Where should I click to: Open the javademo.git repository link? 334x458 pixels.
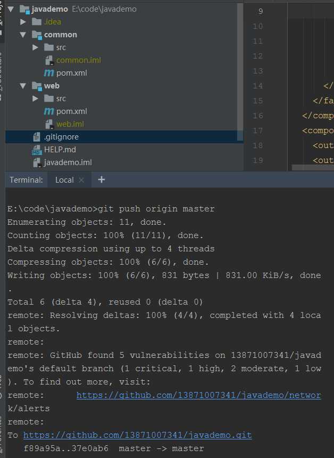point(137,435)
